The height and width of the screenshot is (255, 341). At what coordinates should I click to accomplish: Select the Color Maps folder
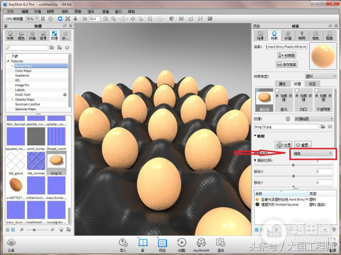pos(23,70)
